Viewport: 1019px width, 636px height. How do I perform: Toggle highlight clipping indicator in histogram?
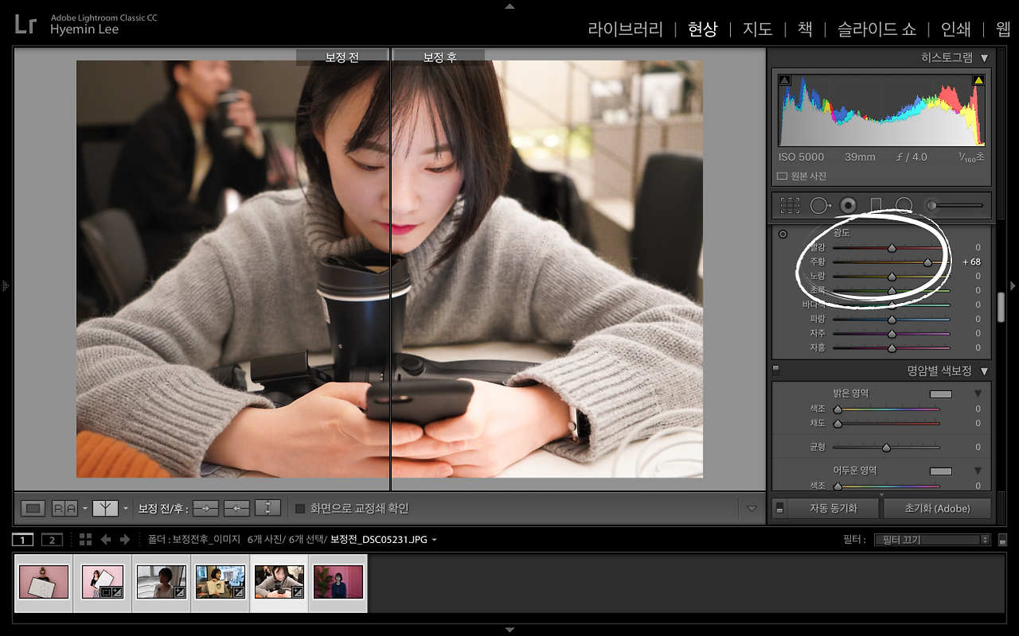pyautogui.click(x=978, y=79)
